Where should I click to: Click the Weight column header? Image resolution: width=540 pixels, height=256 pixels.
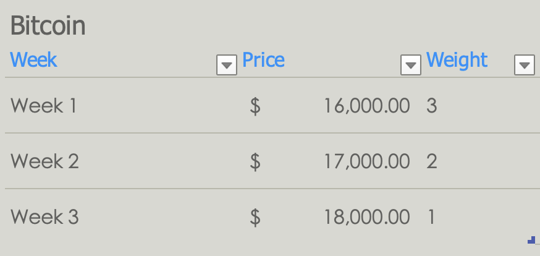[457, 60]
